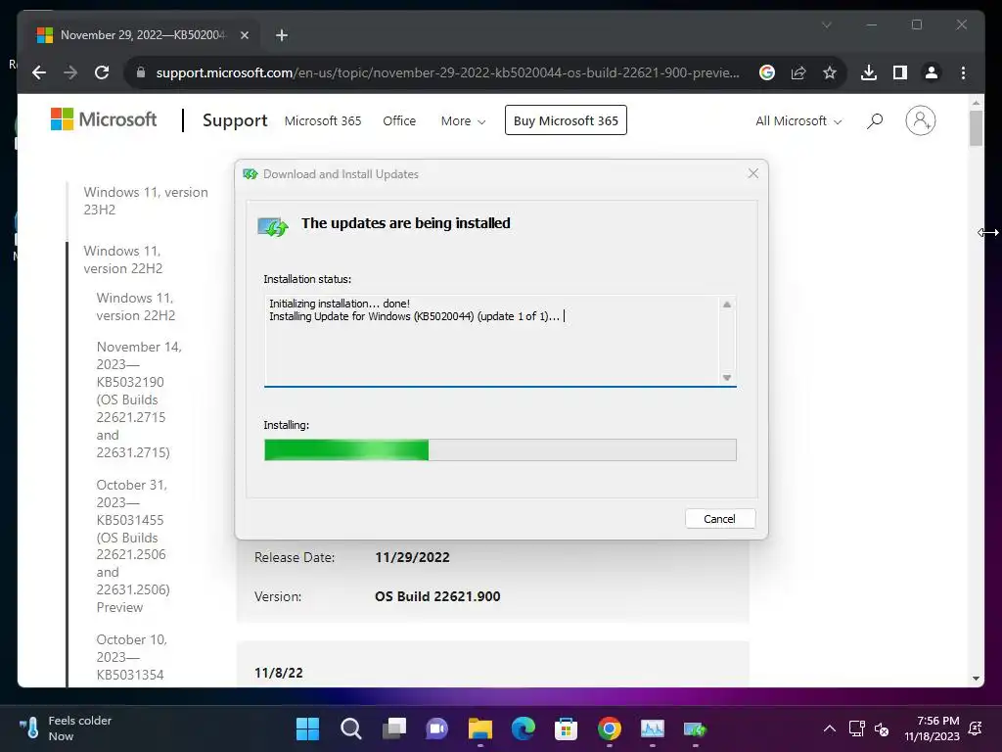The image size is (1002, 752).
Task: Click the address bar URL
Action: coord(447,72)
